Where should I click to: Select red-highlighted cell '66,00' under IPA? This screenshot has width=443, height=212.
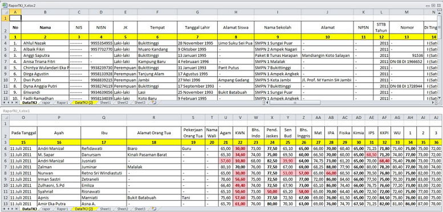(331, 173)
